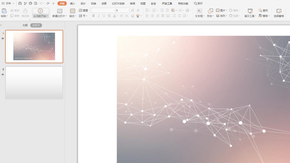
Task: Click the Fill (填充) color button
Action: point(234,10)
